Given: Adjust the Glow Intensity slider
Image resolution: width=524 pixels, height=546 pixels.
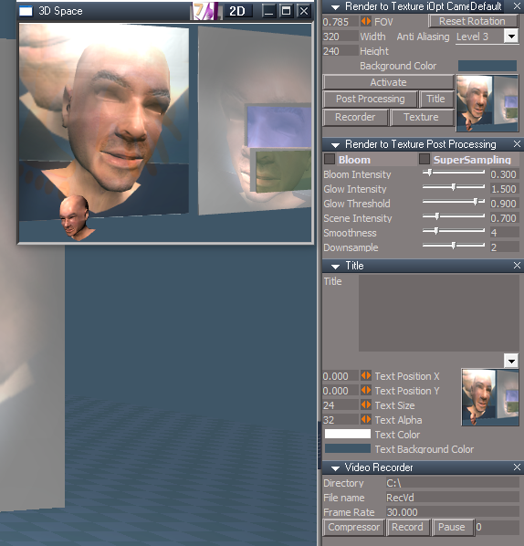Looking at the screenshot, I should point(454,187).
